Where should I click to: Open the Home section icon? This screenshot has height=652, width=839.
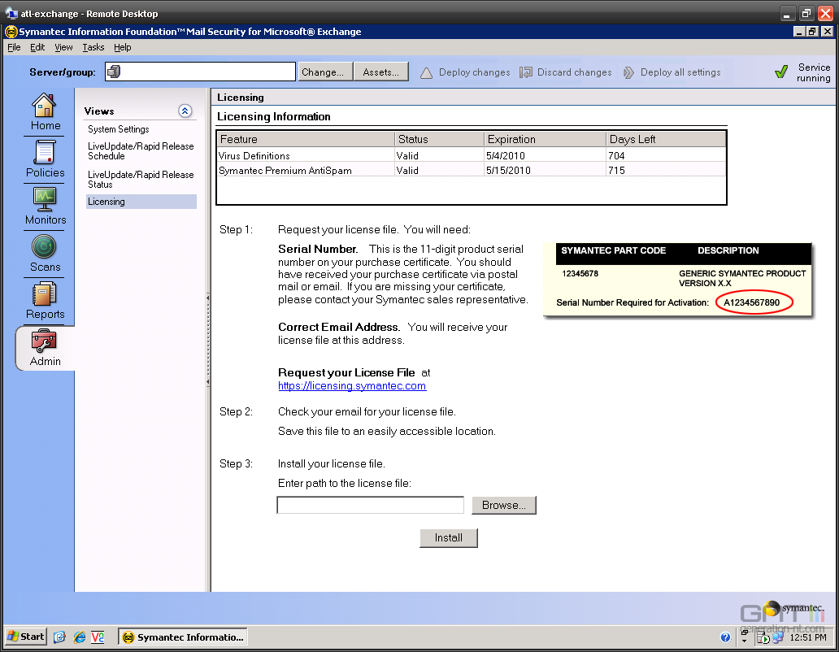click(x=44, y=105)
